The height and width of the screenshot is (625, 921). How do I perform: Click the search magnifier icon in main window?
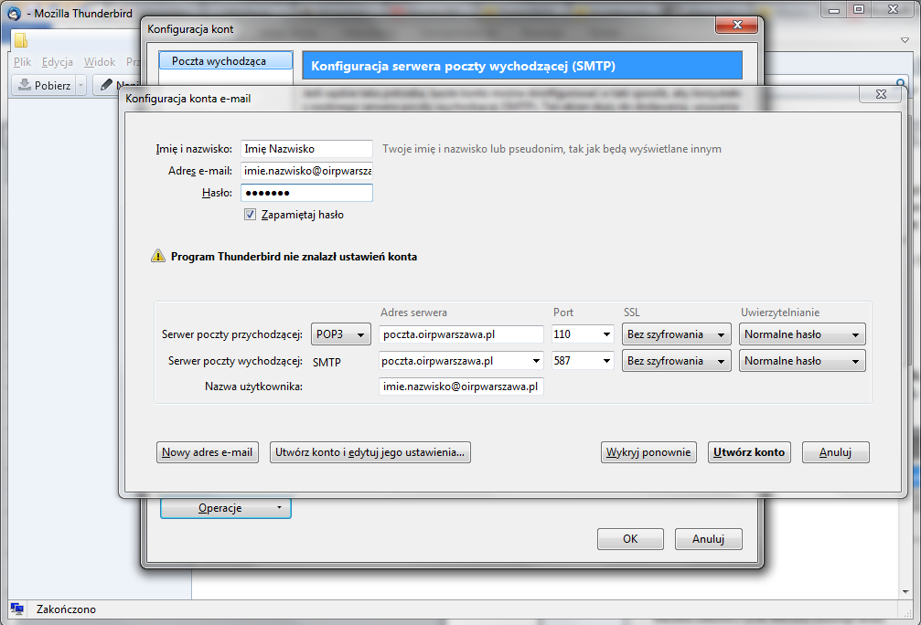coord(899,83)
